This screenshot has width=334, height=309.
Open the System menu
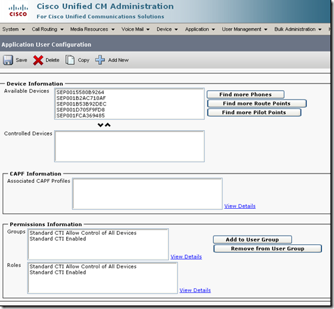tap(13, 29)
